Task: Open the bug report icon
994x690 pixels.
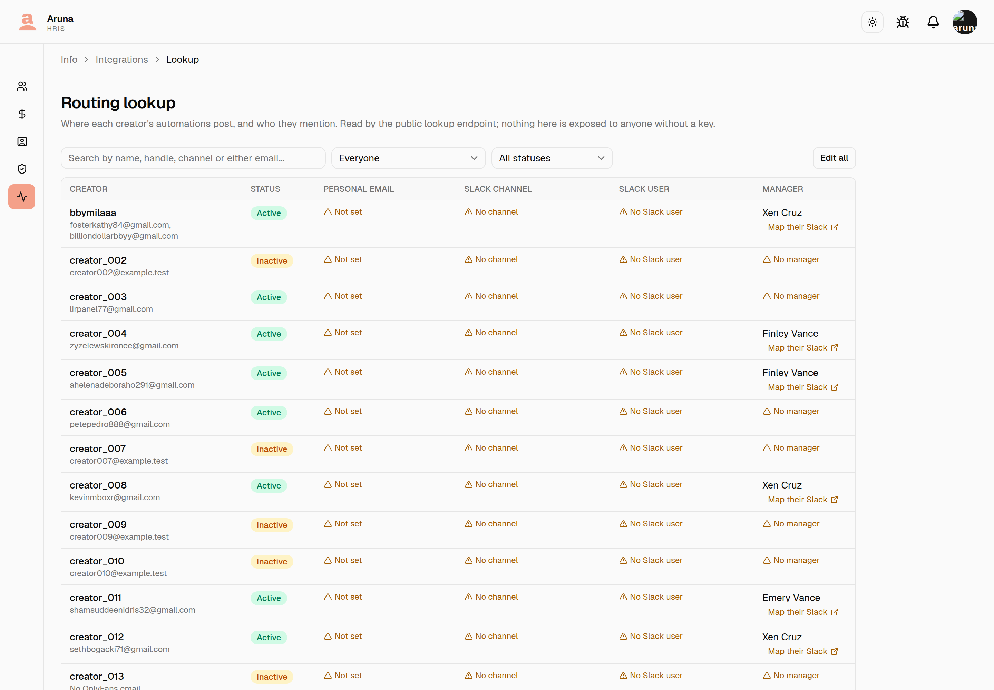Action: (902, 22)
